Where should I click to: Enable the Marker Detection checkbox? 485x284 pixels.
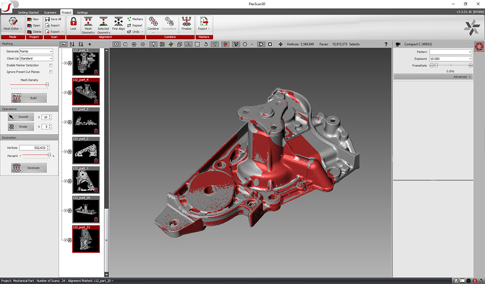51,65
